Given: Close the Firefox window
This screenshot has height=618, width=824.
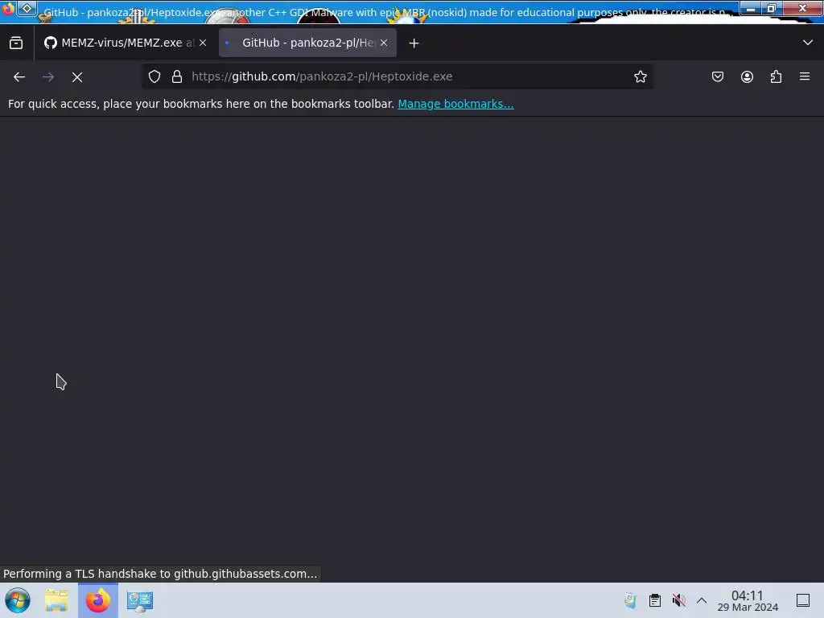Looking at the screenshot, I should point(802,8).
